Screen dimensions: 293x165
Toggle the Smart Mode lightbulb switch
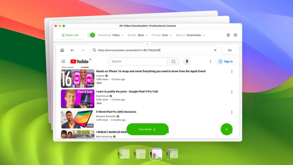91,35
